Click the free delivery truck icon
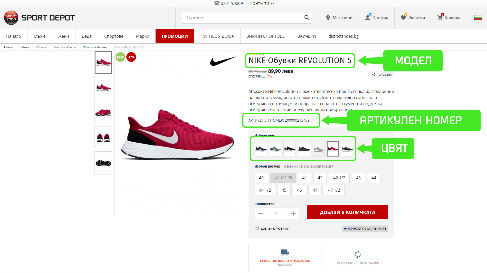This screenshot has width=487, height=273. point(285,252)
